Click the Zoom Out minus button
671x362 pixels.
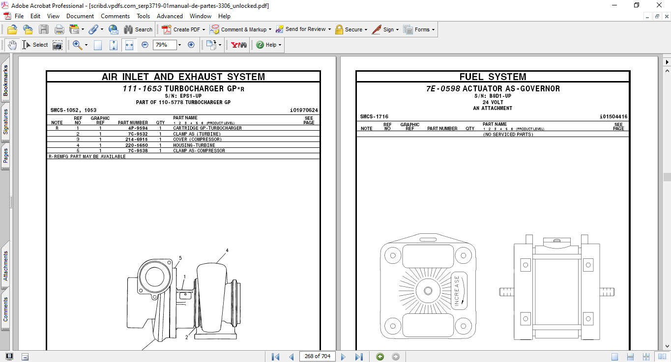(x=145, y=45)
